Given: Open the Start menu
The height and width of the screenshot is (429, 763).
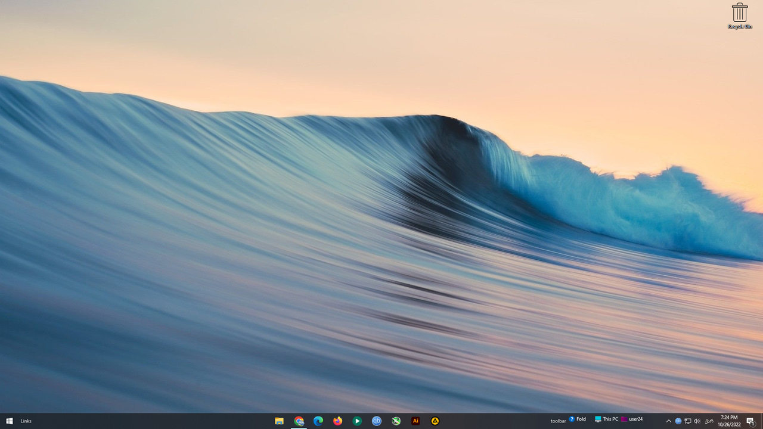Looking at the screenshot, I should [9, 421].
